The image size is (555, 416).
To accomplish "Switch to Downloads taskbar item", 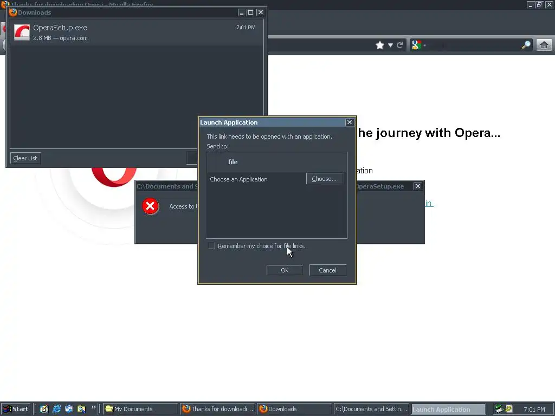I will [x=294, y=409].
